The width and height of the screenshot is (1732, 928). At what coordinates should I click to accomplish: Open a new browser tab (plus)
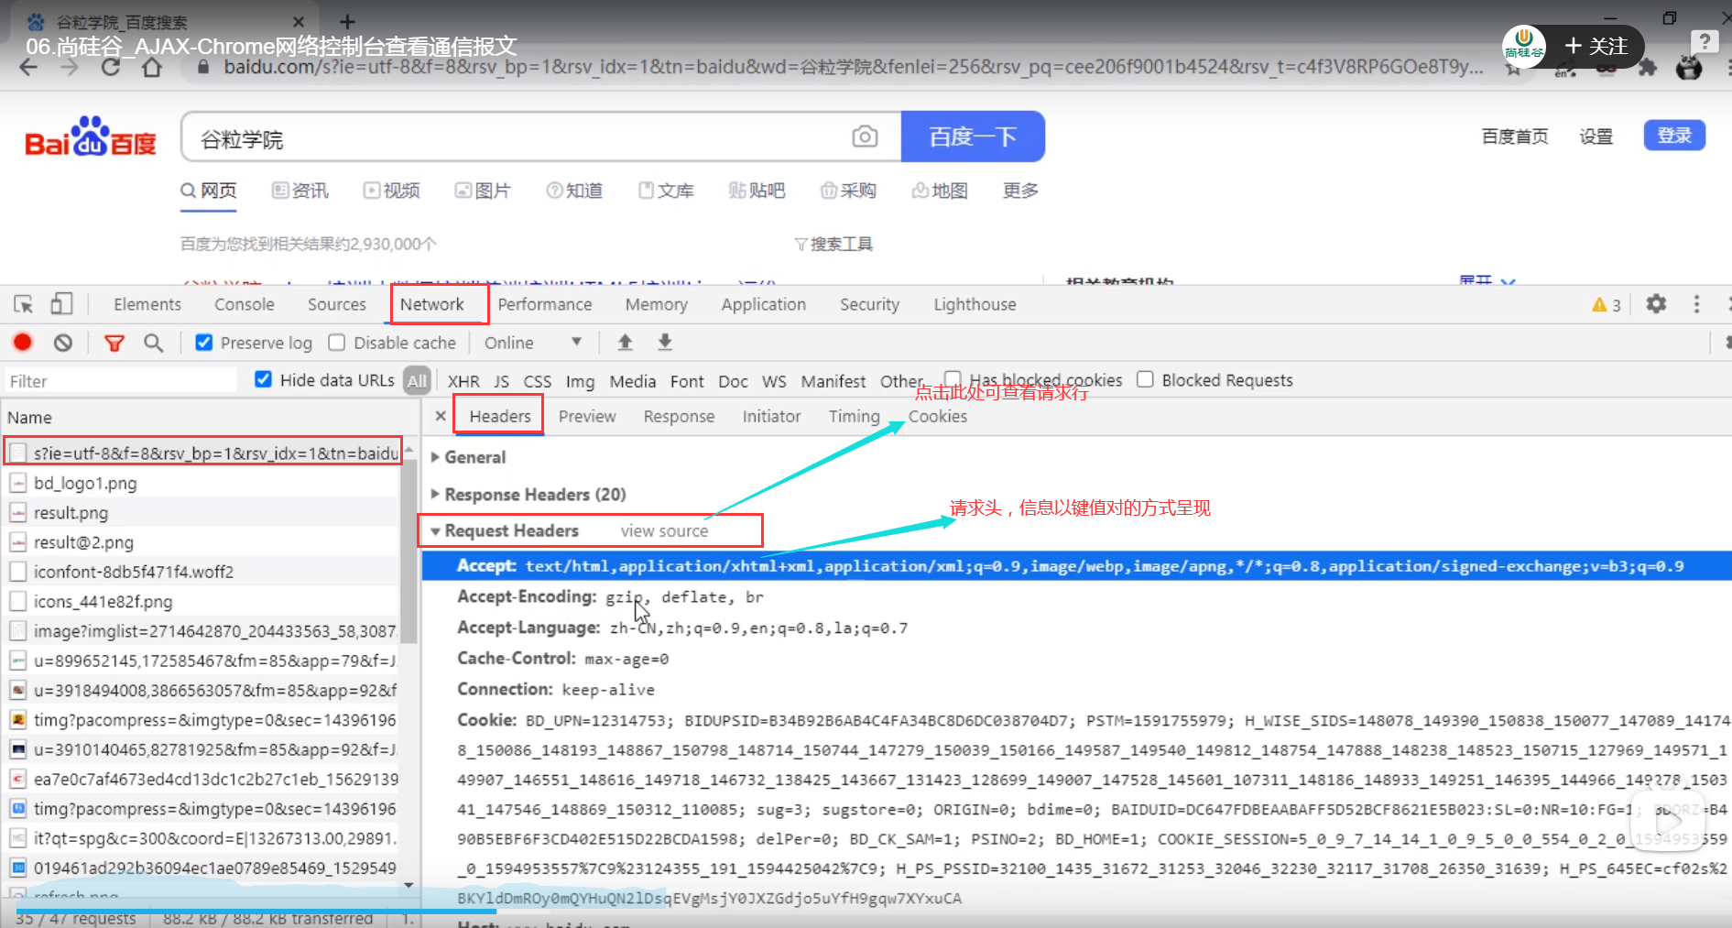pyautogui.click(x=347, y=21)
